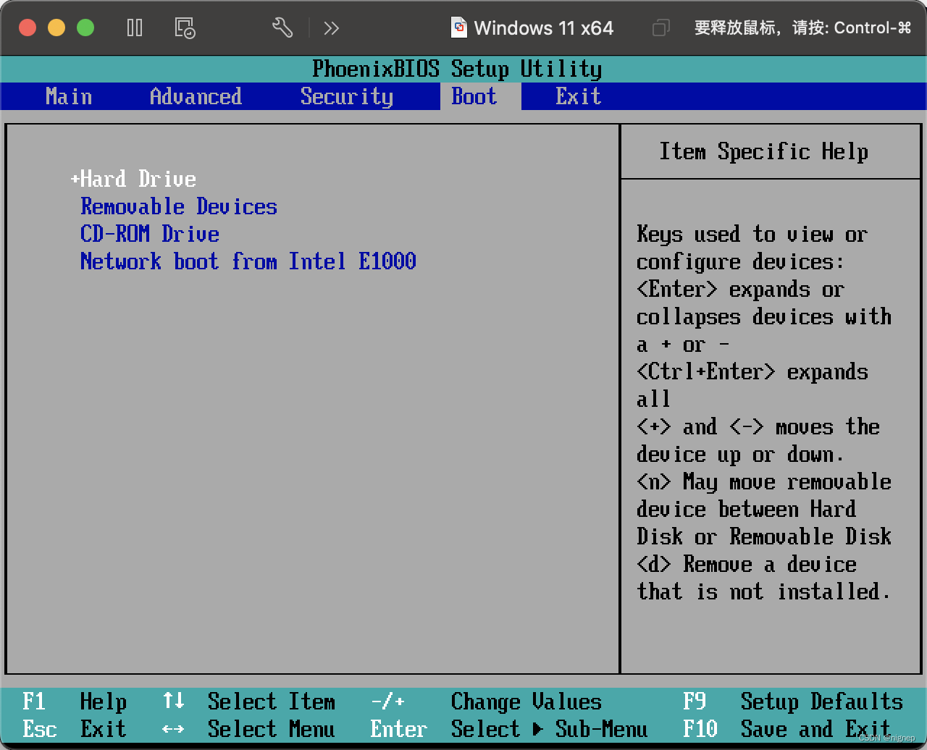Click the overlapping windows view icon

660,28
